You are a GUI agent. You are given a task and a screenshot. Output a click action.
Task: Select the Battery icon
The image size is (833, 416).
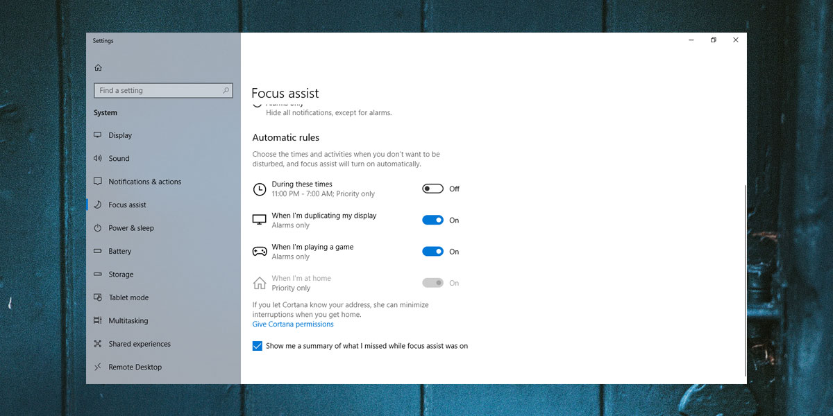pyautogui.click(x=97, y=251)
